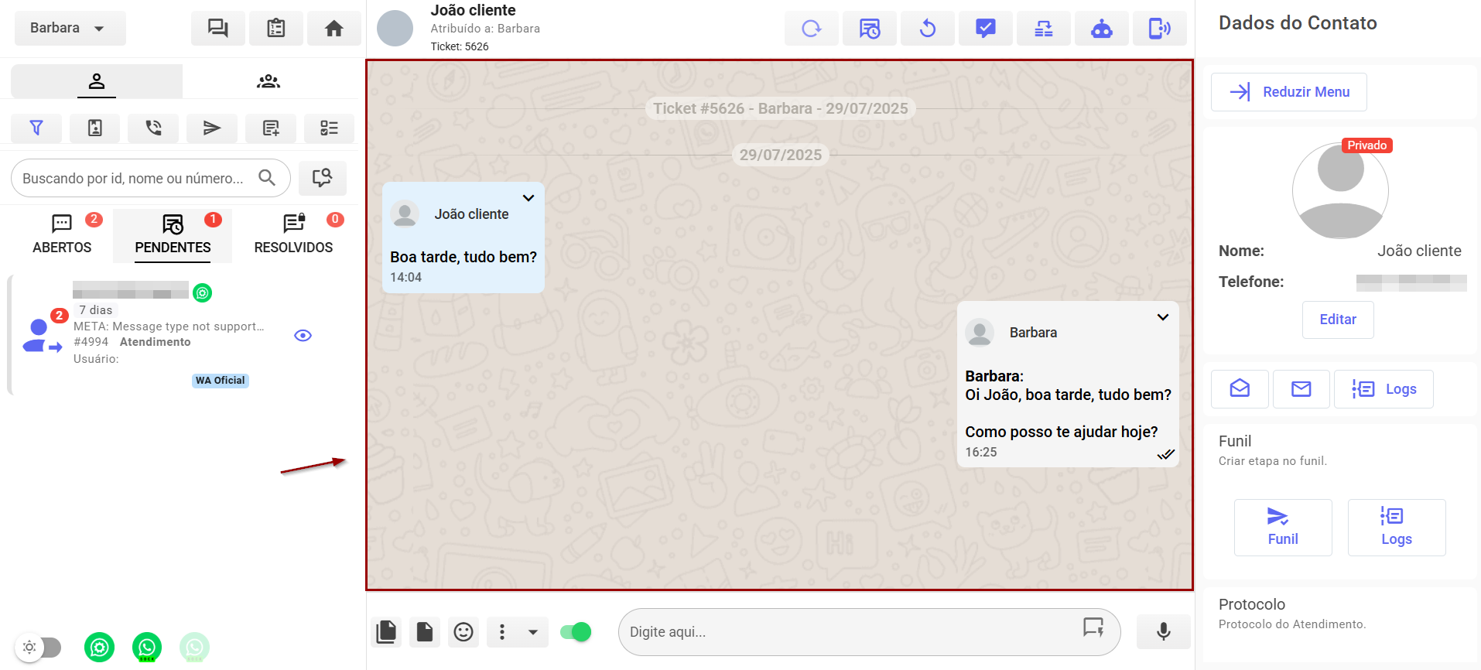Click the filter funnel icon
This screenshot has height=670, width=1481.
[x=36, y=128]
